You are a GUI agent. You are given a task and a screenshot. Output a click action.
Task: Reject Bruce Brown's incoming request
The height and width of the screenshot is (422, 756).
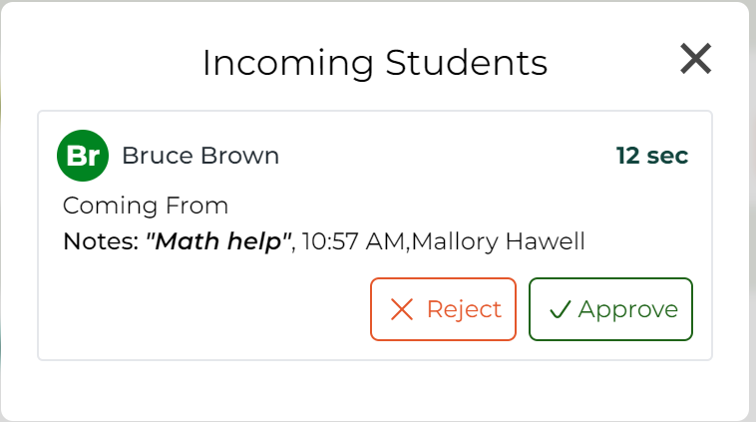click(443, 309)
